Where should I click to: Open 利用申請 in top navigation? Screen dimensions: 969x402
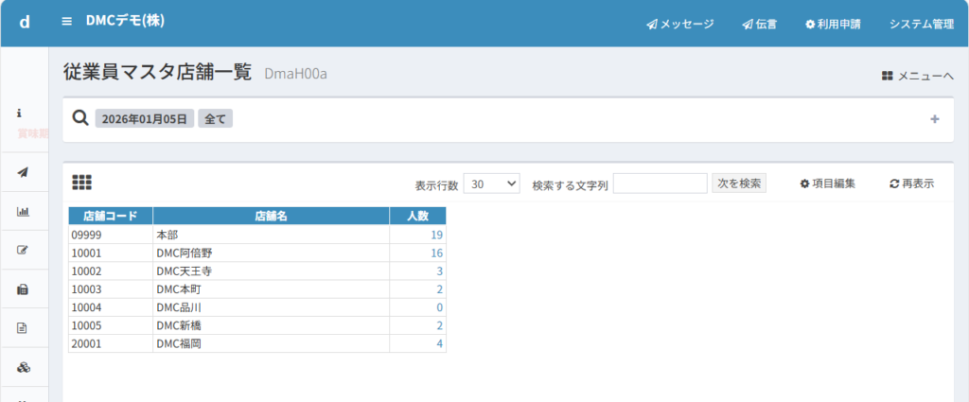click(x=833, y=24)
